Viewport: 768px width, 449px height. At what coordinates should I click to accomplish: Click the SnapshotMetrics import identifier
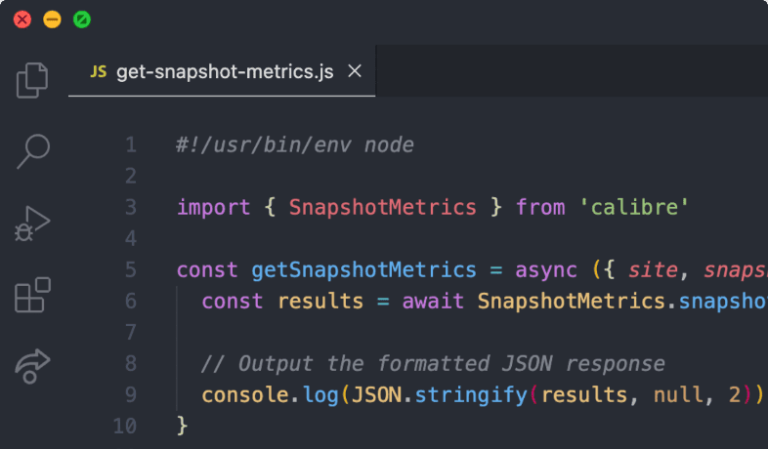point(383,208)
